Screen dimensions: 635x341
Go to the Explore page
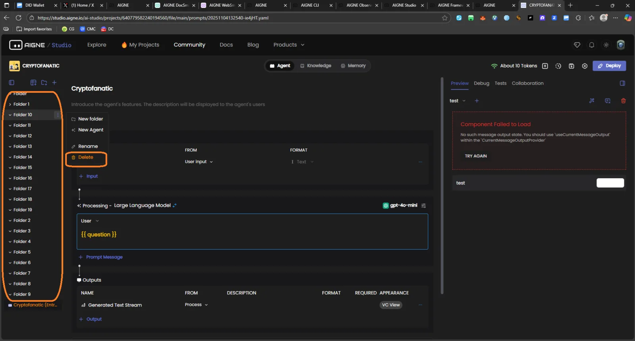(97, 45)
